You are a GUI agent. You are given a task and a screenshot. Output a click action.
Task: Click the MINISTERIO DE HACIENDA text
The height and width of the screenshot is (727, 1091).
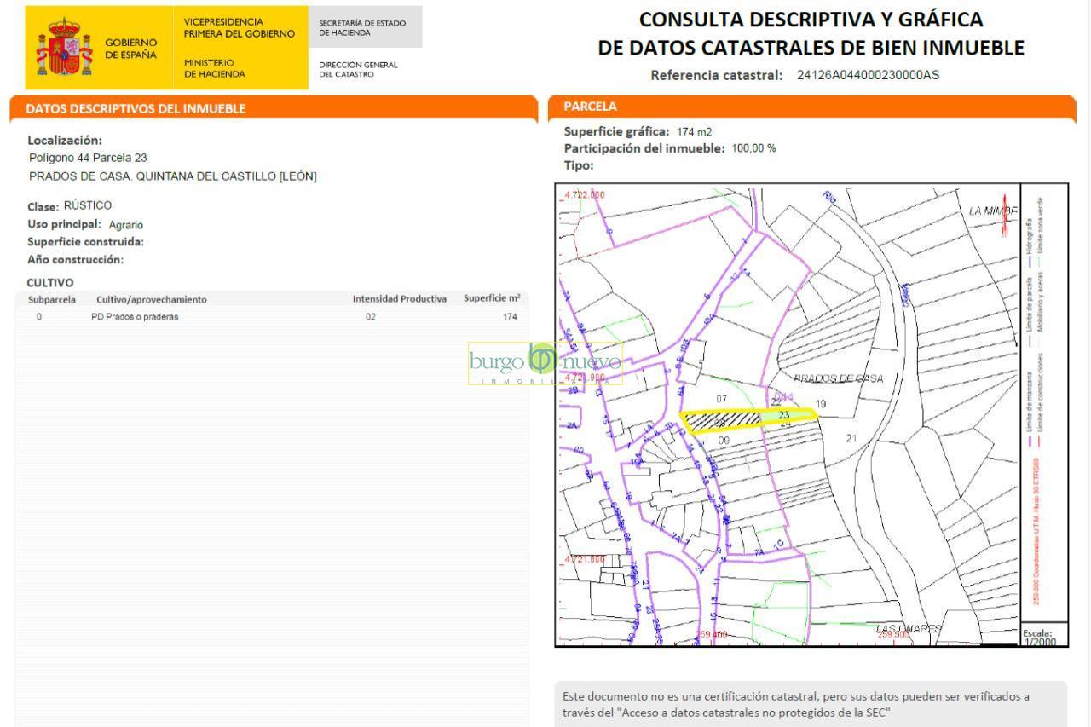[214, 68]
